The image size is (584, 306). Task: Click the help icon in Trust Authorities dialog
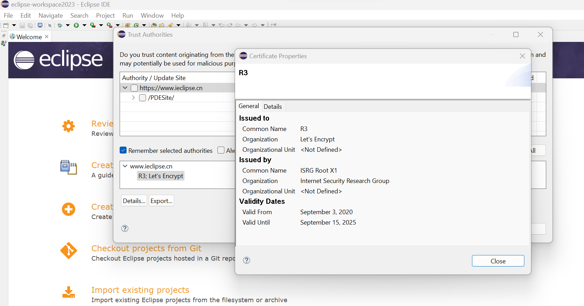coord(125,228)
